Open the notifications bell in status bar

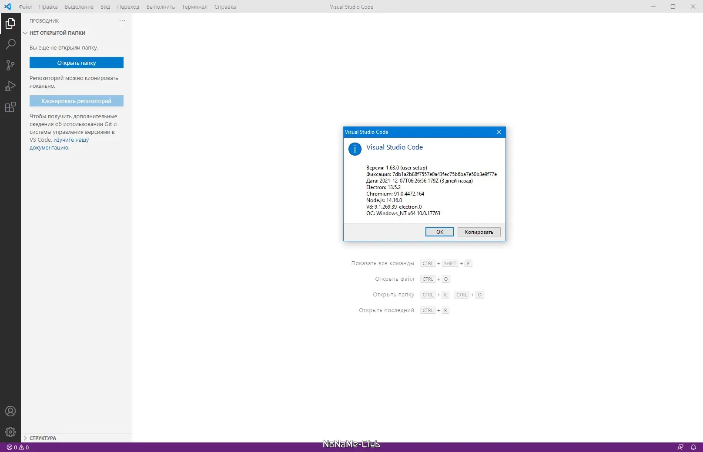(x=693, y=447)
